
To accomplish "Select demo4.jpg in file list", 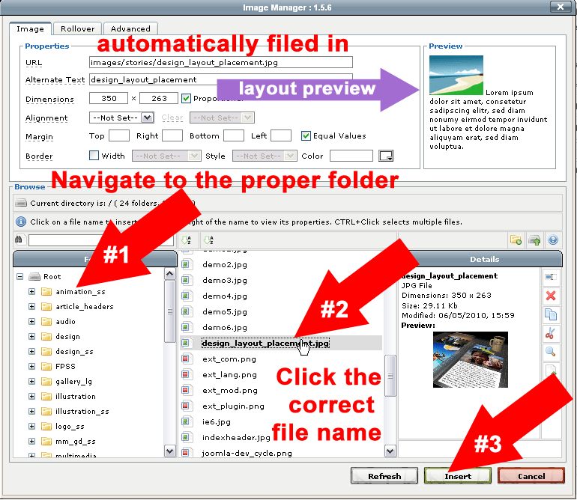I will point(225,296).
